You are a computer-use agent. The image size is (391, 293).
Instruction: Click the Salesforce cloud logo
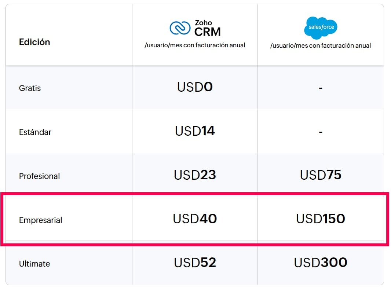tap(321, 28)
